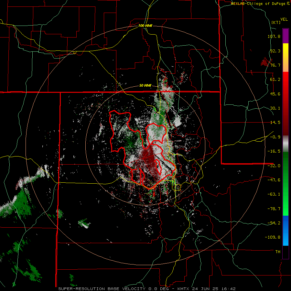Image resolution: width=291 pixels, height=291 pixels.
Task: Click the -94.2 velocity label
Action: (x=274, y=223)
